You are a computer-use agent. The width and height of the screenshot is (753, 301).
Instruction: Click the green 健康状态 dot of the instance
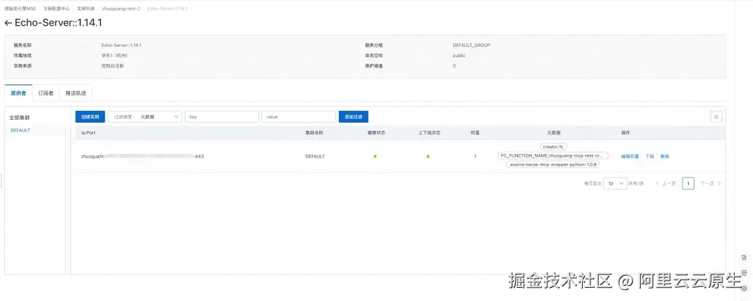[x=375, y=157]
